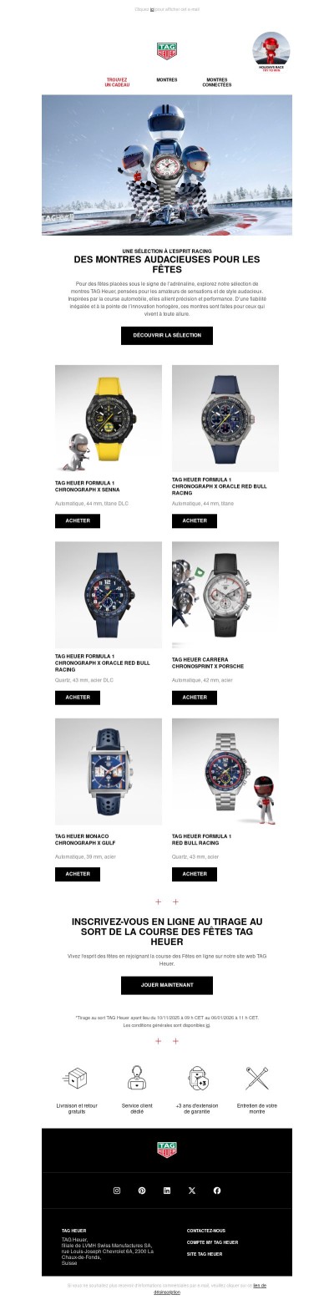Open the LinkedIn icon in footer
The image size is (334, 1310).
pos(167,1191)
